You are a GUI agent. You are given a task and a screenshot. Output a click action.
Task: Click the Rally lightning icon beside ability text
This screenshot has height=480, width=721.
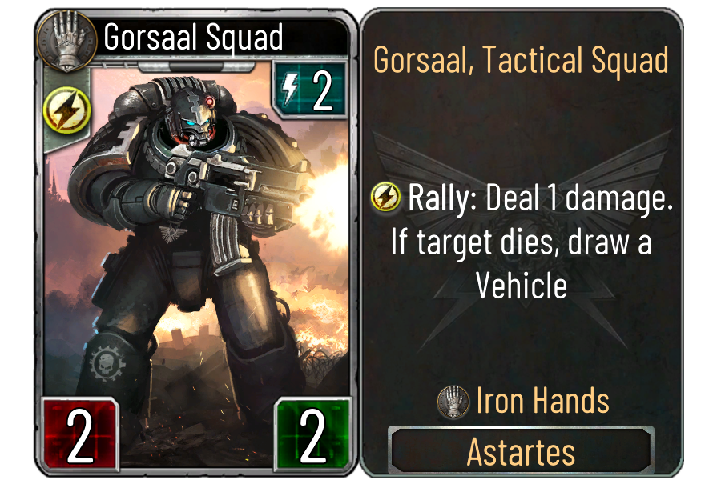386,197
